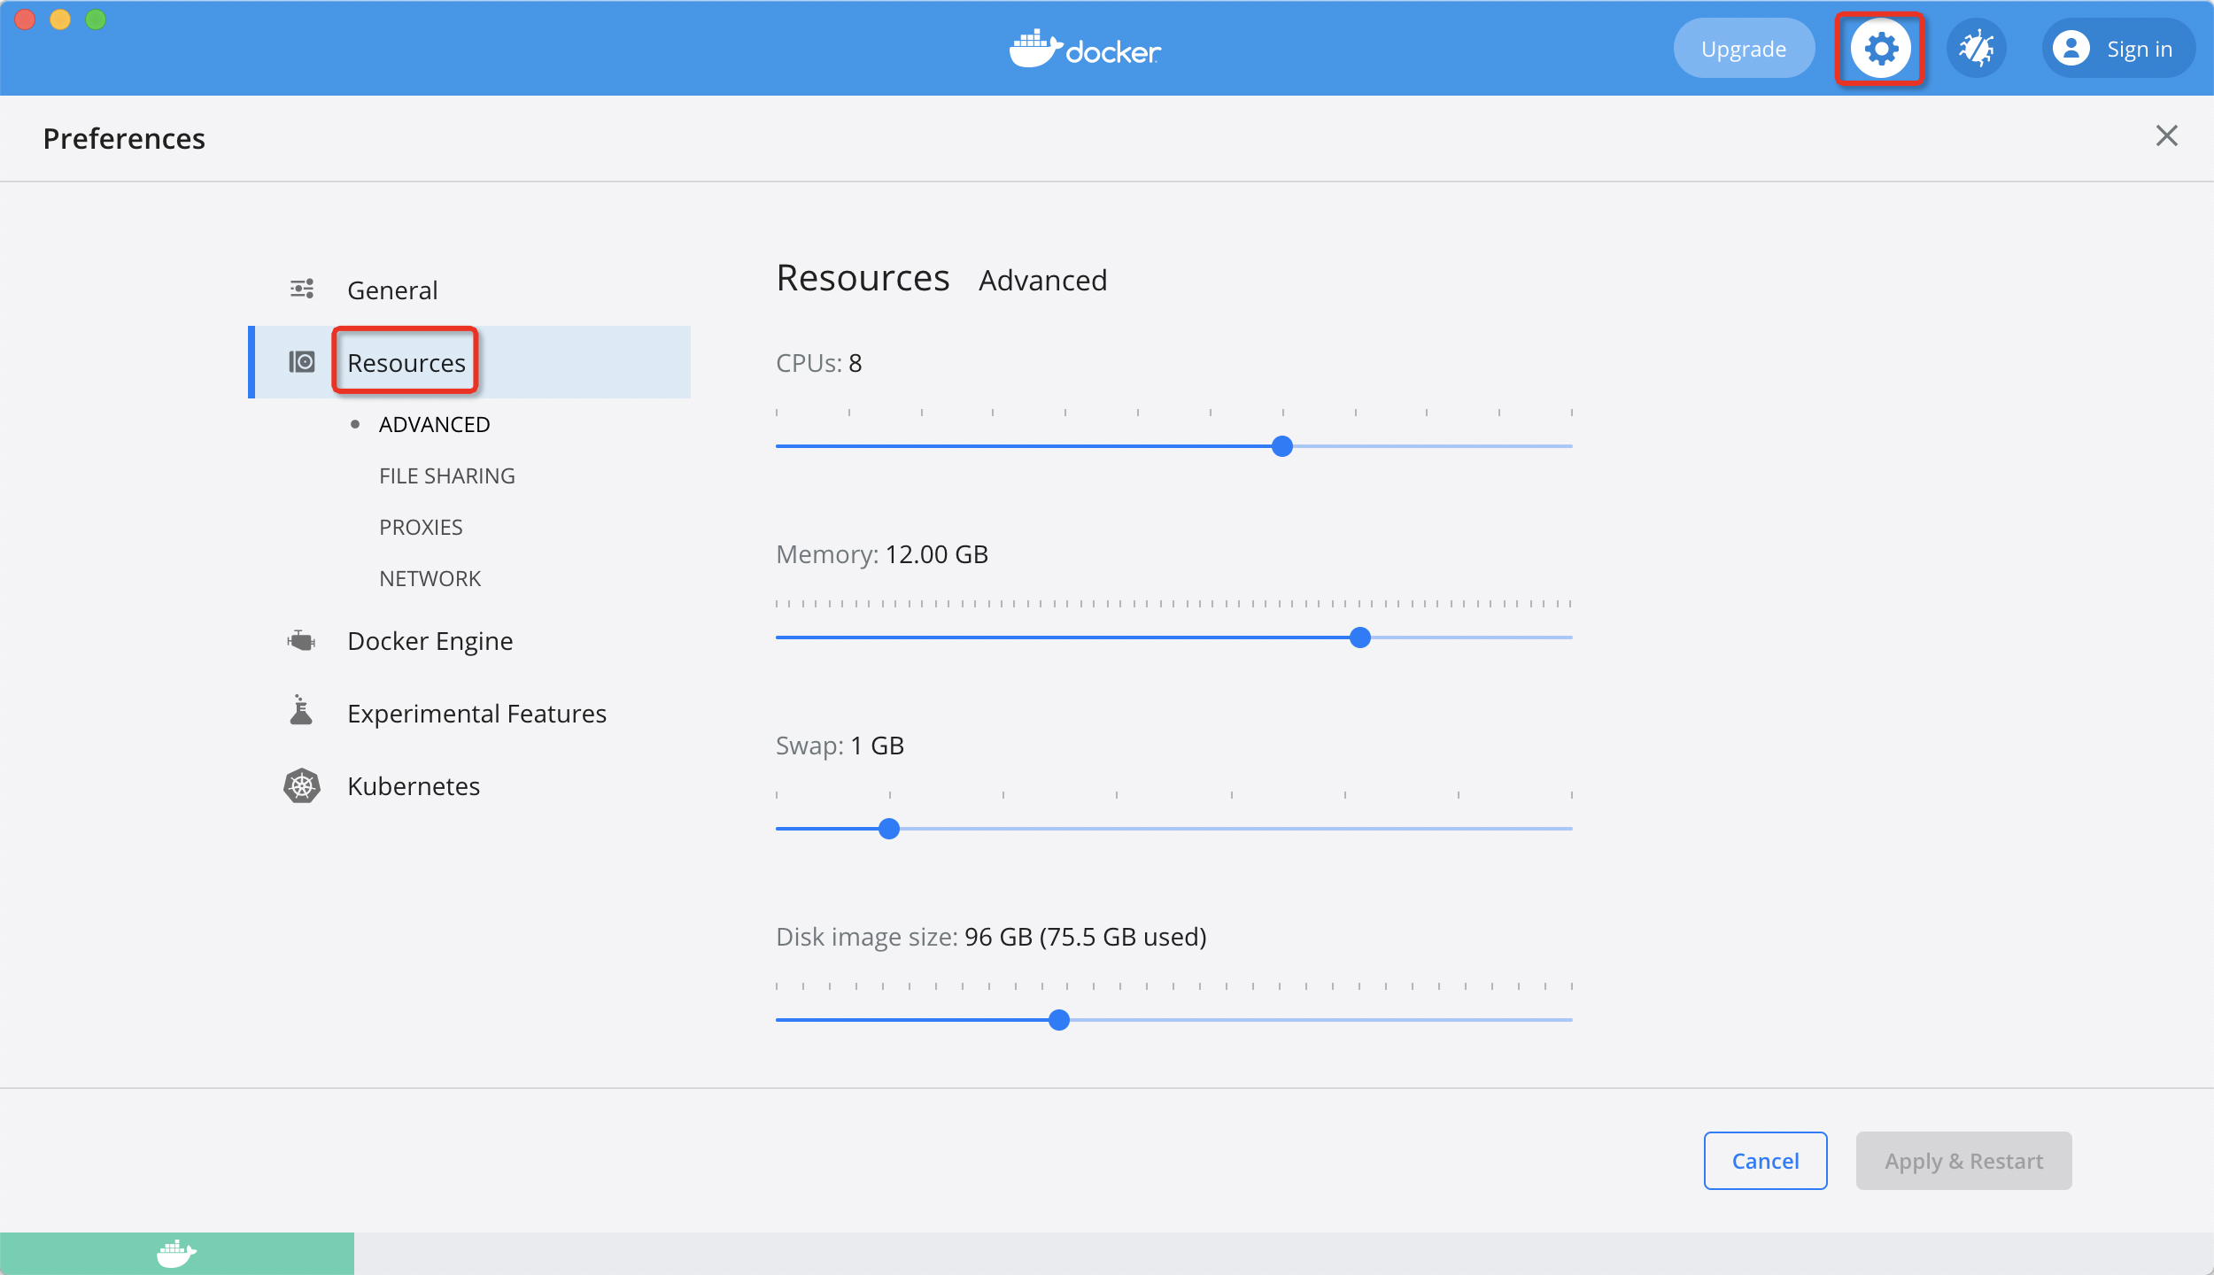Viewport: 2214px width, 1275px height.
Task: Drag the CPUs slider to adjust cores
Action: tap(1281, 445)
